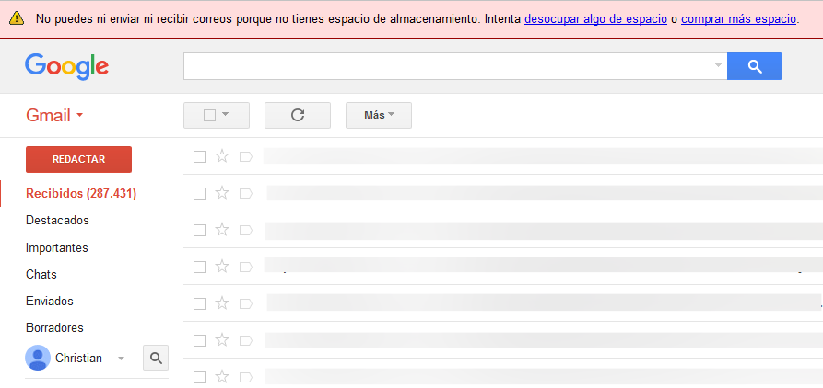Select the second email row checkbox

click(199, 193)
